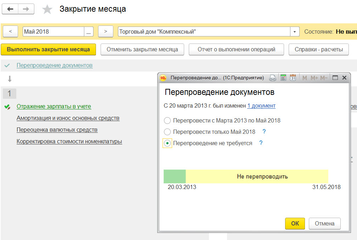Click the step number 1 marker
This screenshot has height=240, width=357.
tap(9, 93)
